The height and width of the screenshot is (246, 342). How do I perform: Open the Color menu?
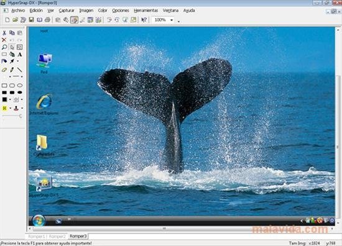[103, 11]
